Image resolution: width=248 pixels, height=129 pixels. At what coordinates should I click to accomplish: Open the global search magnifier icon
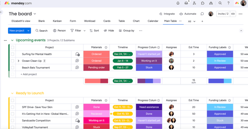point(220,3)
